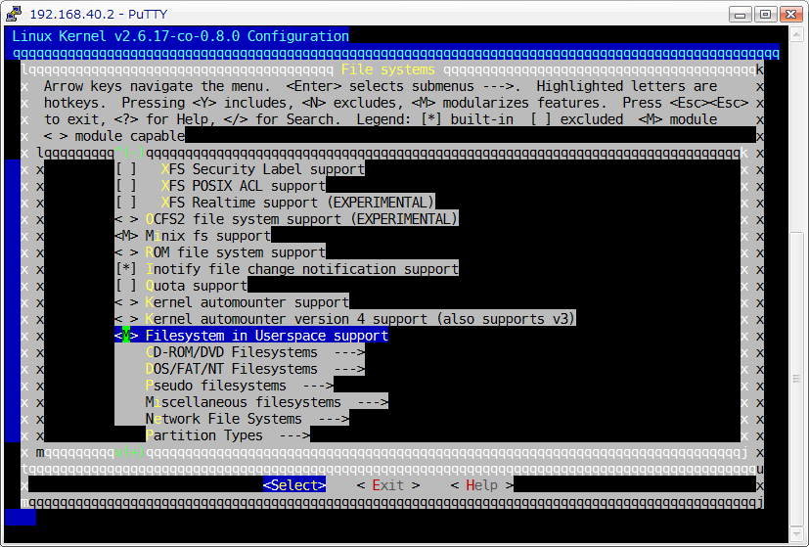The image size is (809, 547).
Task: Select Kernel automounter version 4 support
Action: [360, 319]
